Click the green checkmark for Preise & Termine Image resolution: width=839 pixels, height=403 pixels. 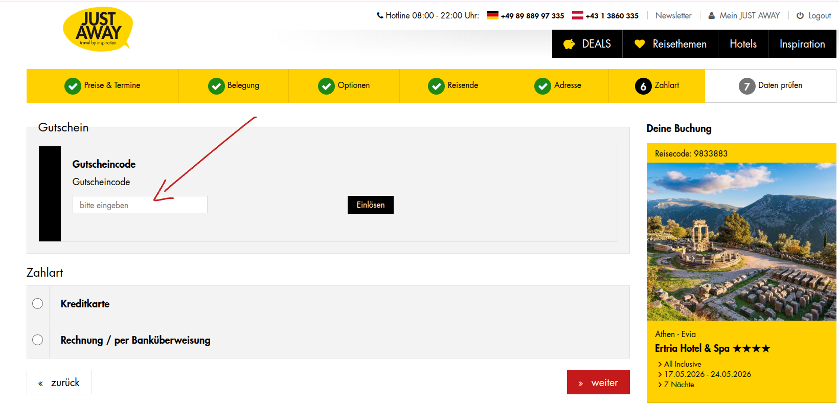73,86
